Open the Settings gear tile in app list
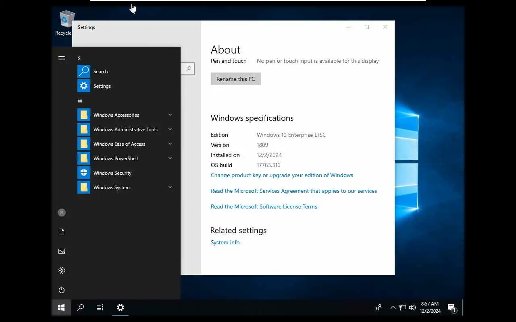This screenshot has width=516, height=322. tap(84, 86)
